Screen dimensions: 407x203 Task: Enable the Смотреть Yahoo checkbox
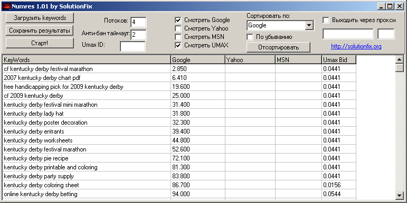[178, 28]
